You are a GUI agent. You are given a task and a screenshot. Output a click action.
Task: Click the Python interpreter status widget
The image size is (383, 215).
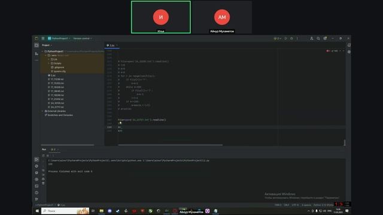pos(323,205)
